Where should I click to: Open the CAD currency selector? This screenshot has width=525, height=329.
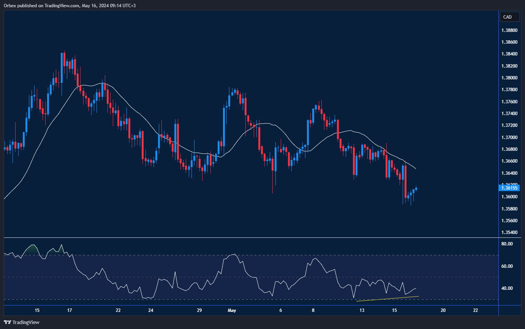tap(507, 17)
